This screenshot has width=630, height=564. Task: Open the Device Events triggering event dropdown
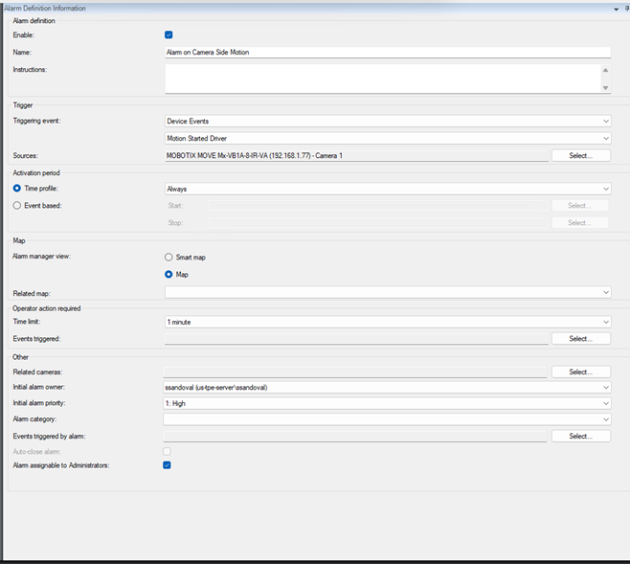pyautogui.click(x=388, y=121)
